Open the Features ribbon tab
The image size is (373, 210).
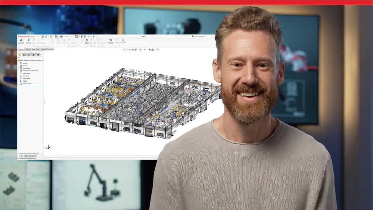(x=21, y=49)
